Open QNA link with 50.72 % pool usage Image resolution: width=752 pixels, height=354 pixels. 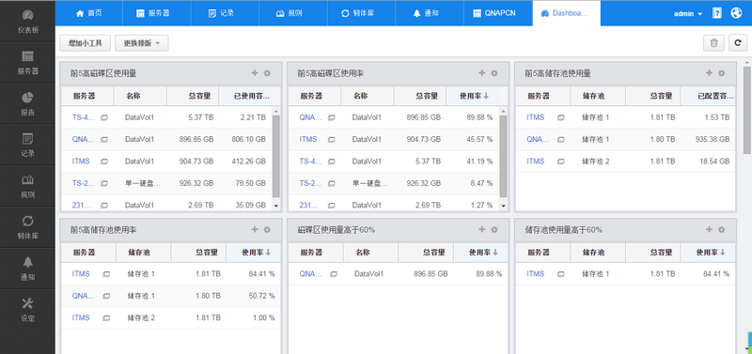pos(84,296)
